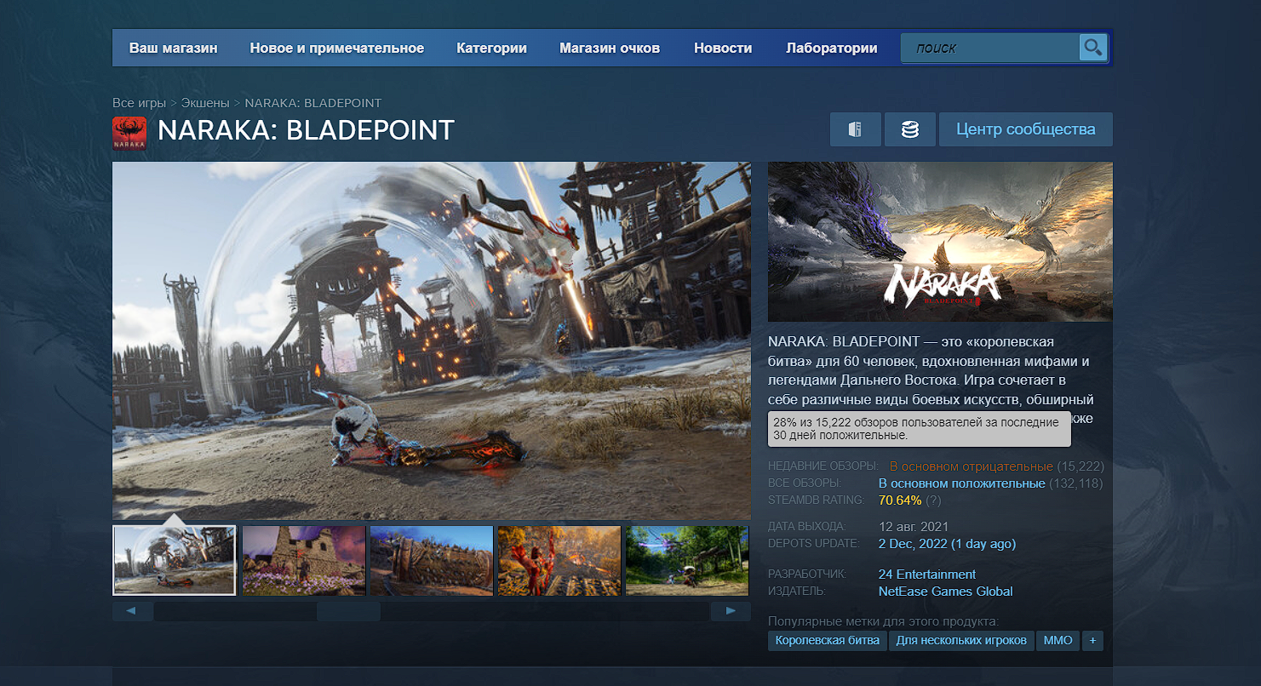
Task: Click the NARAKA game logo icon beside title
Action: click(x=129, y=134)
